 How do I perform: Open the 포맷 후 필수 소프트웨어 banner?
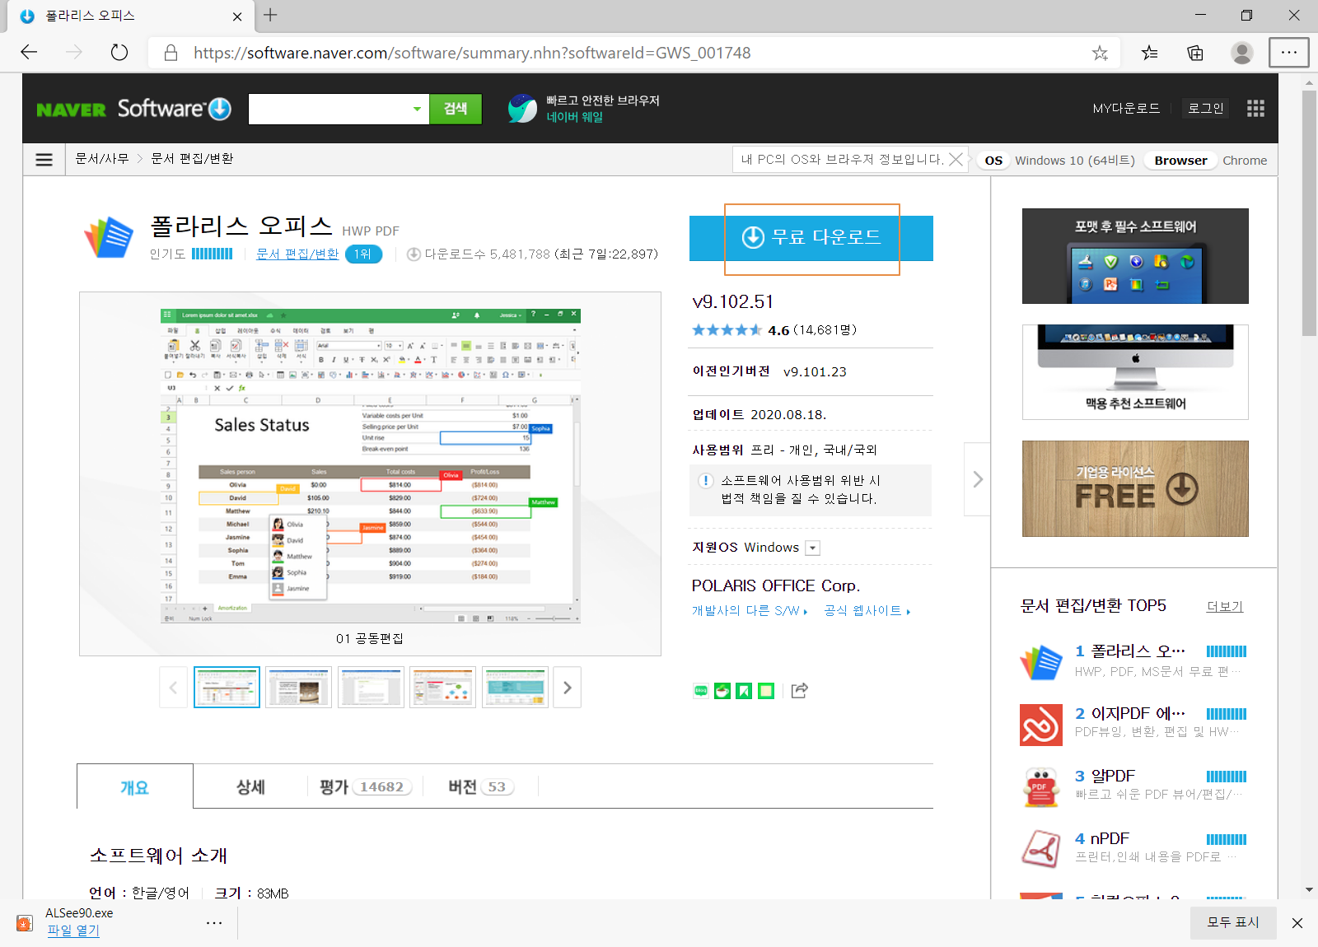(1135, 256)
